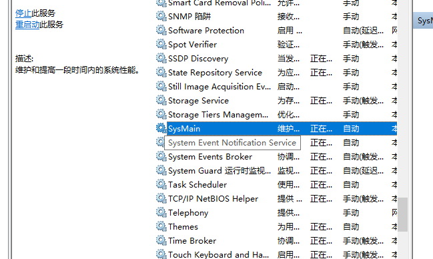Screen dimensions: 433x259
Task: Click gear icon beside Telephony
Action: [x=161, y=212]
